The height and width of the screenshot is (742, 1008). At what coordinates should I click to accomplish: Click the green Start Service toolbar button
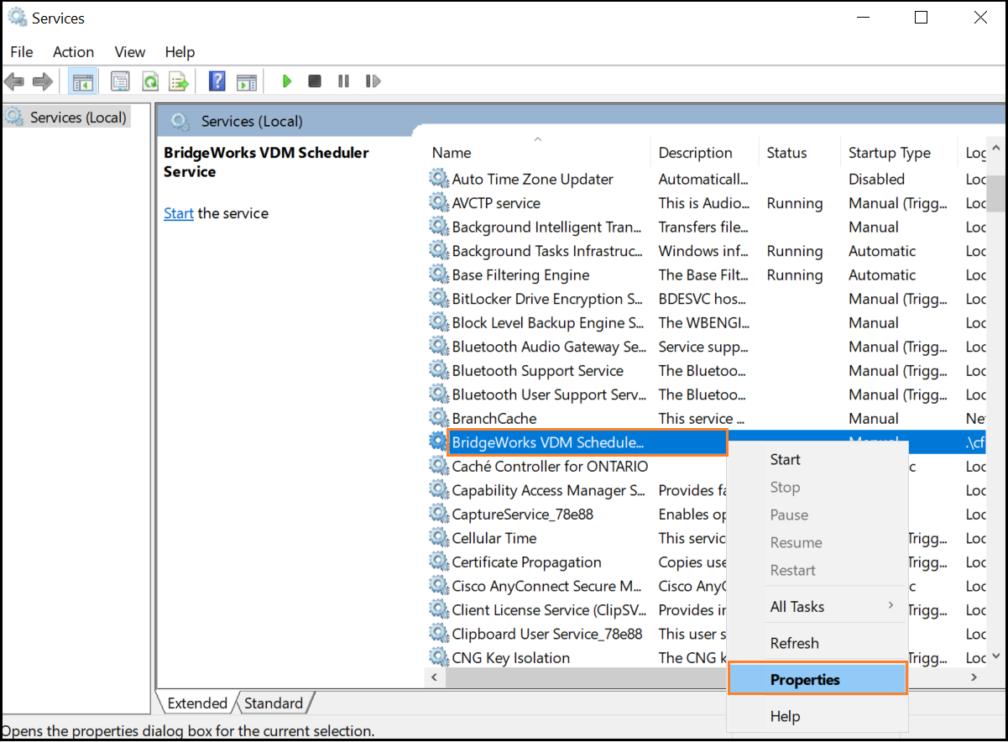[x=287, y=81]
